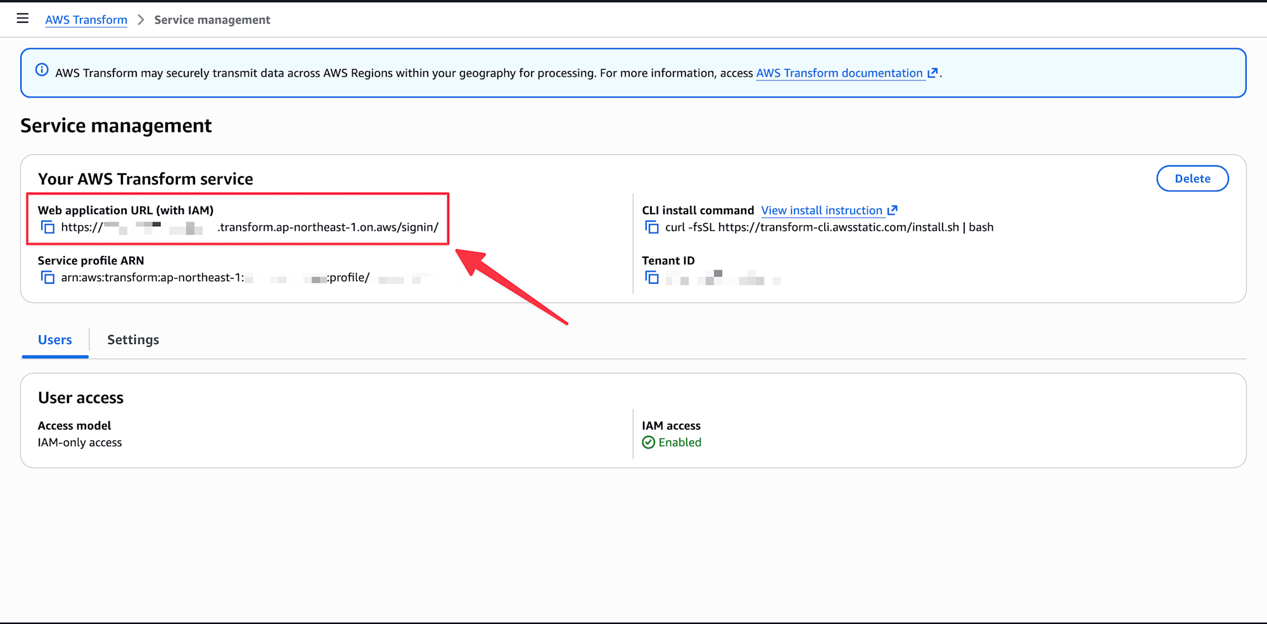The width and height of the screenshot is (1267, 624).
Task: Switch to the Settings tab
Action: 133,340
